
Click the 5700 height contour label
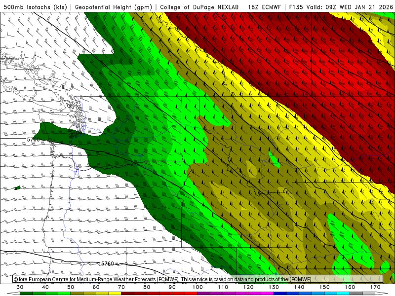pyautogui.click(x=33, y=140)
